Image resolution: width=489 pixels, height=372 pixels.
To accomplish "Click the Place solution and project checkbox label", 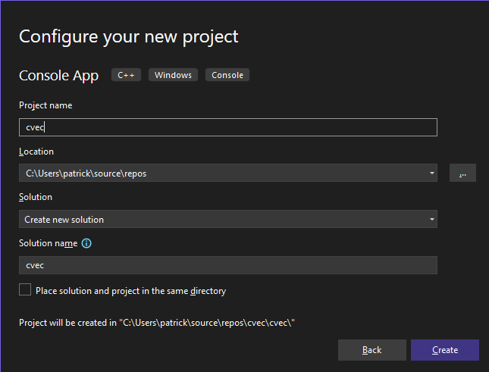I will coord(130,291).
